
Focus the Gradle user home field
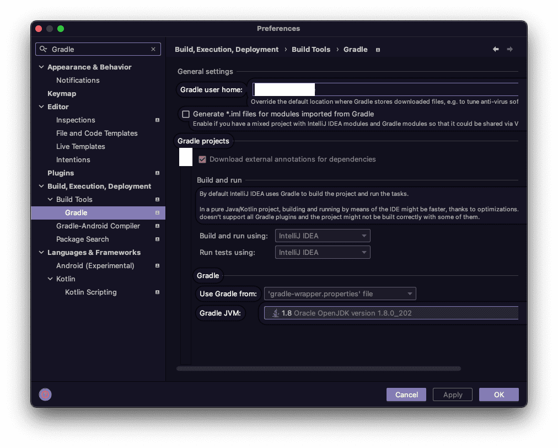point(385,89)
